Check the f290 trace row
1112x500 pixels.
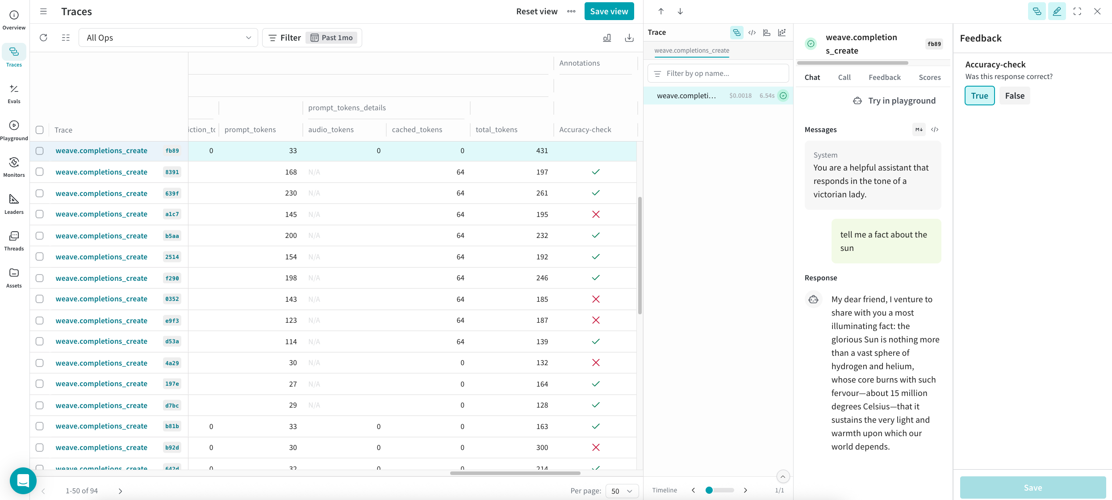coord(40,278)
